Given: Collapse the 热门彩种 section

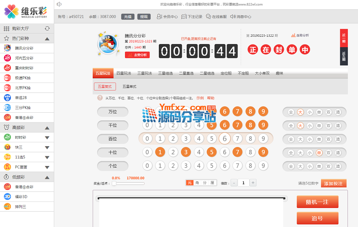Looking at the screenshot, I should (47, 39).
